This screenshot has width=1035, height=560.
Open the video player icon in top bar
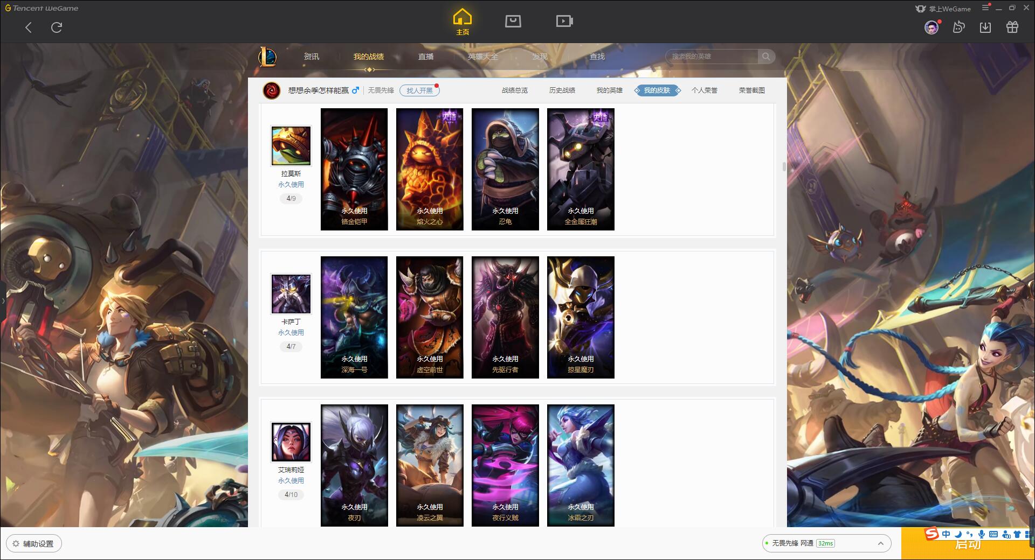(x=564, y=21)
